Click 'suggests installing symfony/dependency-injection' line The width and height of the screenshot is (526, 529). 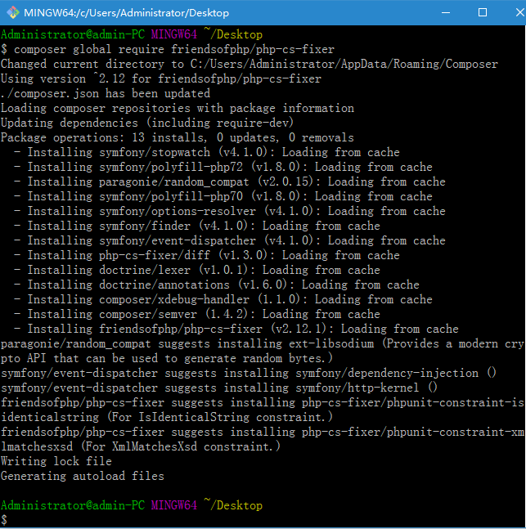pos(249,373)
